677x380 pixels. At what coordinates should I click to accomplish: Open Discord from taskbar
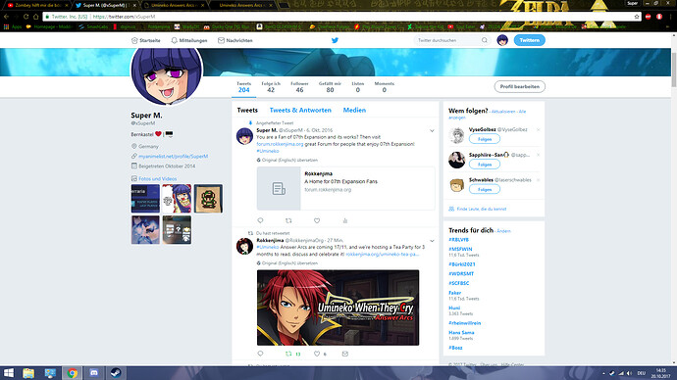click(93, 373)
